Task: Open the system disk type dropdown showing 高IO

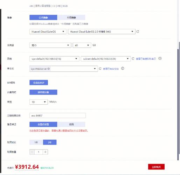Action: click(50, 45)
